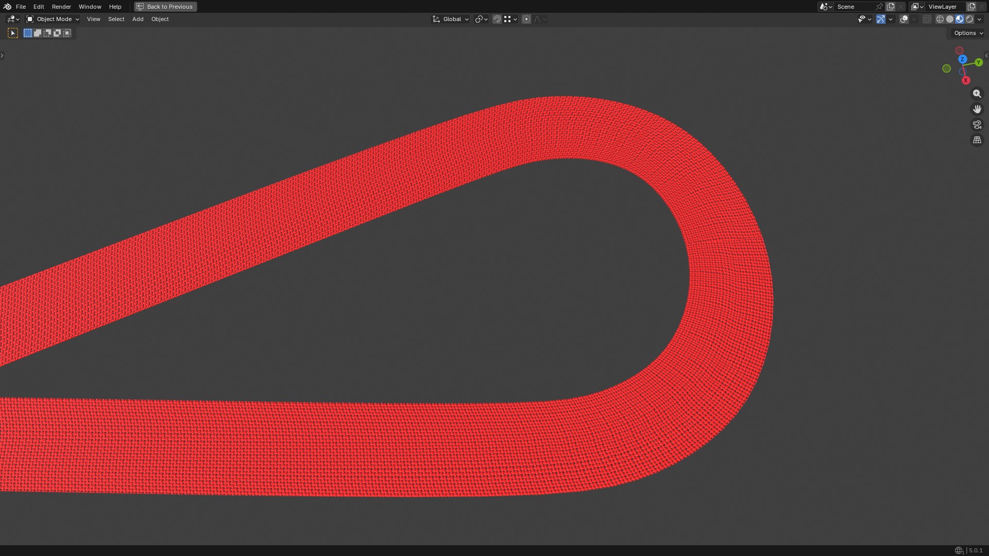Open the File menu
Viewport: 989px width, 556px height.
tap(21, 7)
